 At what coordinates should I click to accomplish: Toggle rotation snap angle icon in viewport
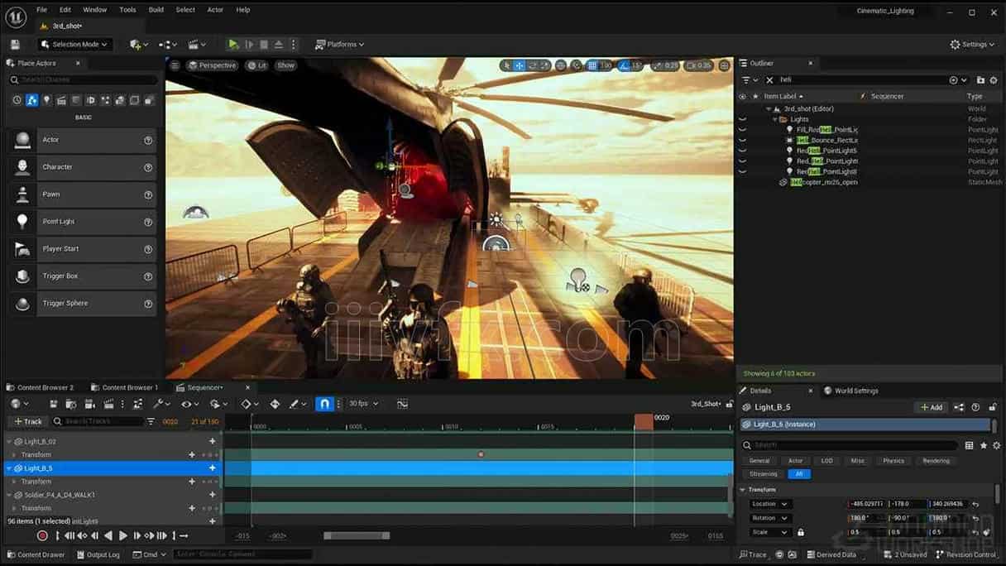625,65
